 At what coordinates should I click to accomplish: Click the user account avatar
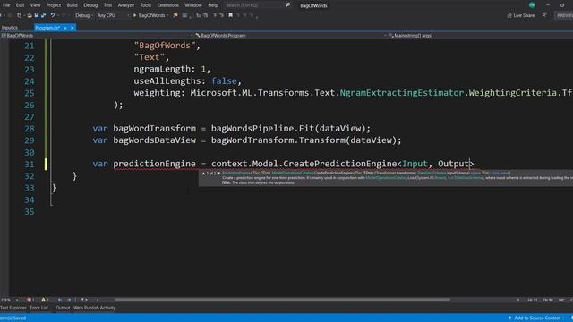click(x=532, y=5)
